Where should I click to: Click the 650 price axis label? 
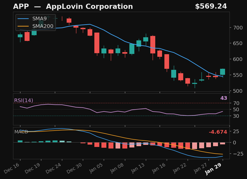(238, 43)
